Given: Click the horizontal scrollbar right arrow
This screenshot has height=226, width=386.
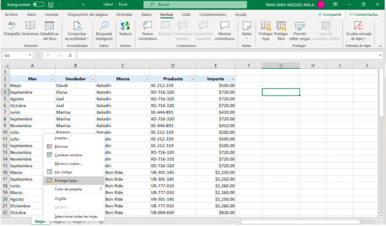Looking at the screenshot, I should 376,222.
